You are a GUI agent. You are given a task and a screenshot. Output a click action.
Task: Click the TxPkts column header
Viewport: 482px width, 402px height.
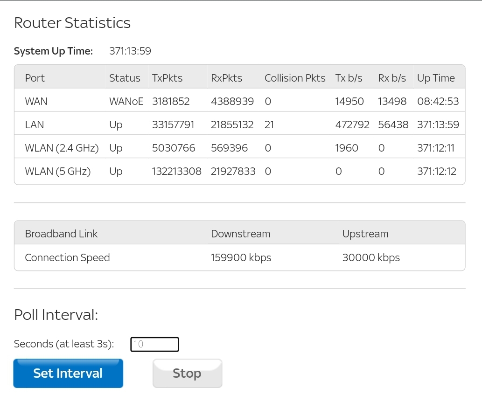167,78
